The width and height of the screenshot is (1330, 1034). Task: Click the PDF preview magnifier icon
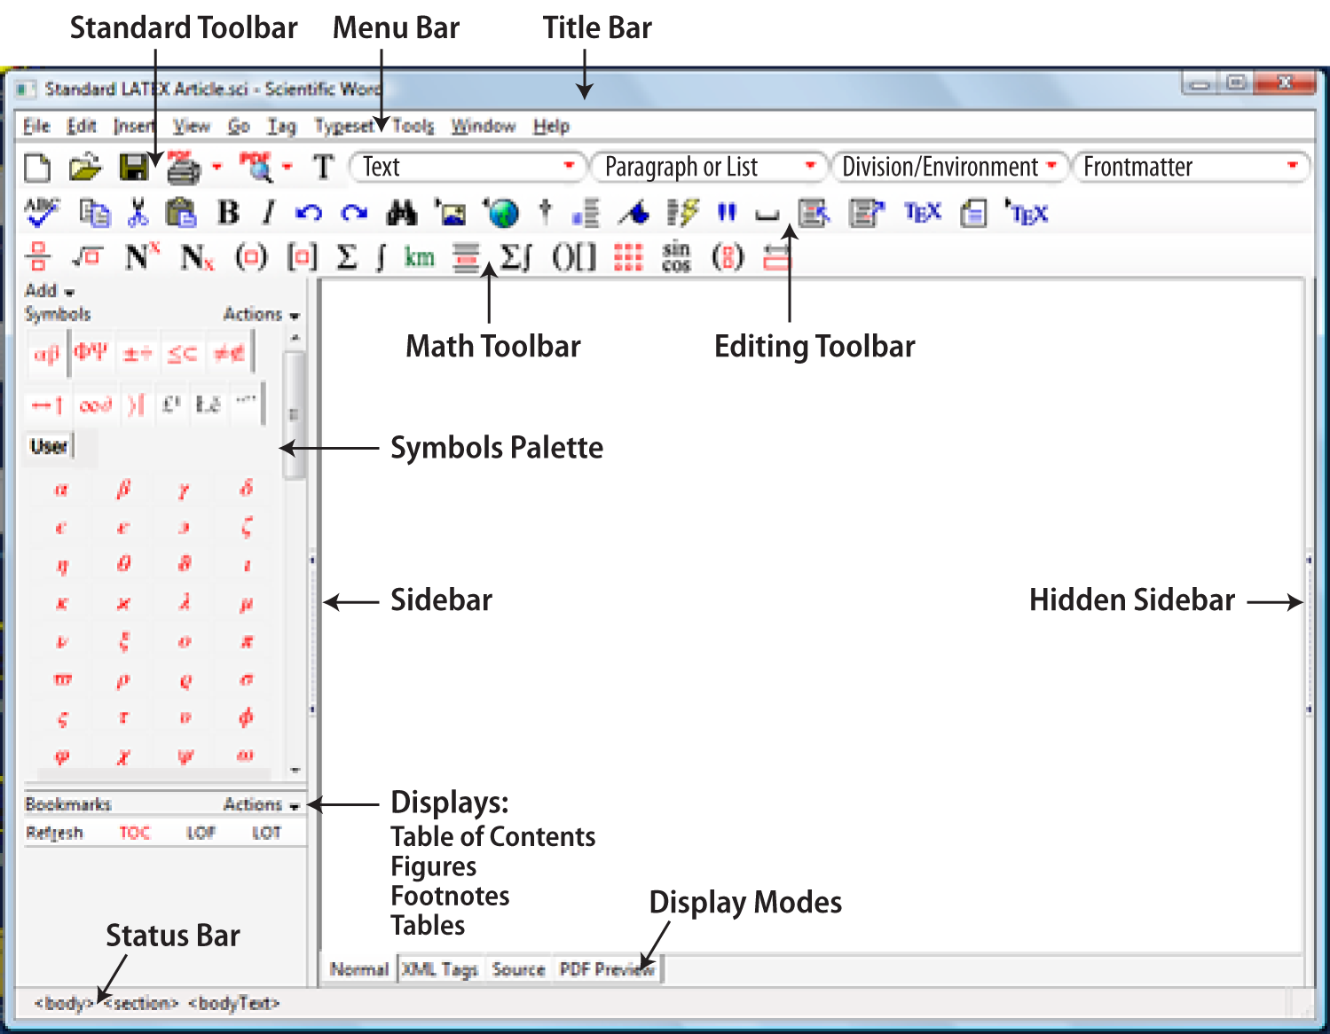coord(256,167)
